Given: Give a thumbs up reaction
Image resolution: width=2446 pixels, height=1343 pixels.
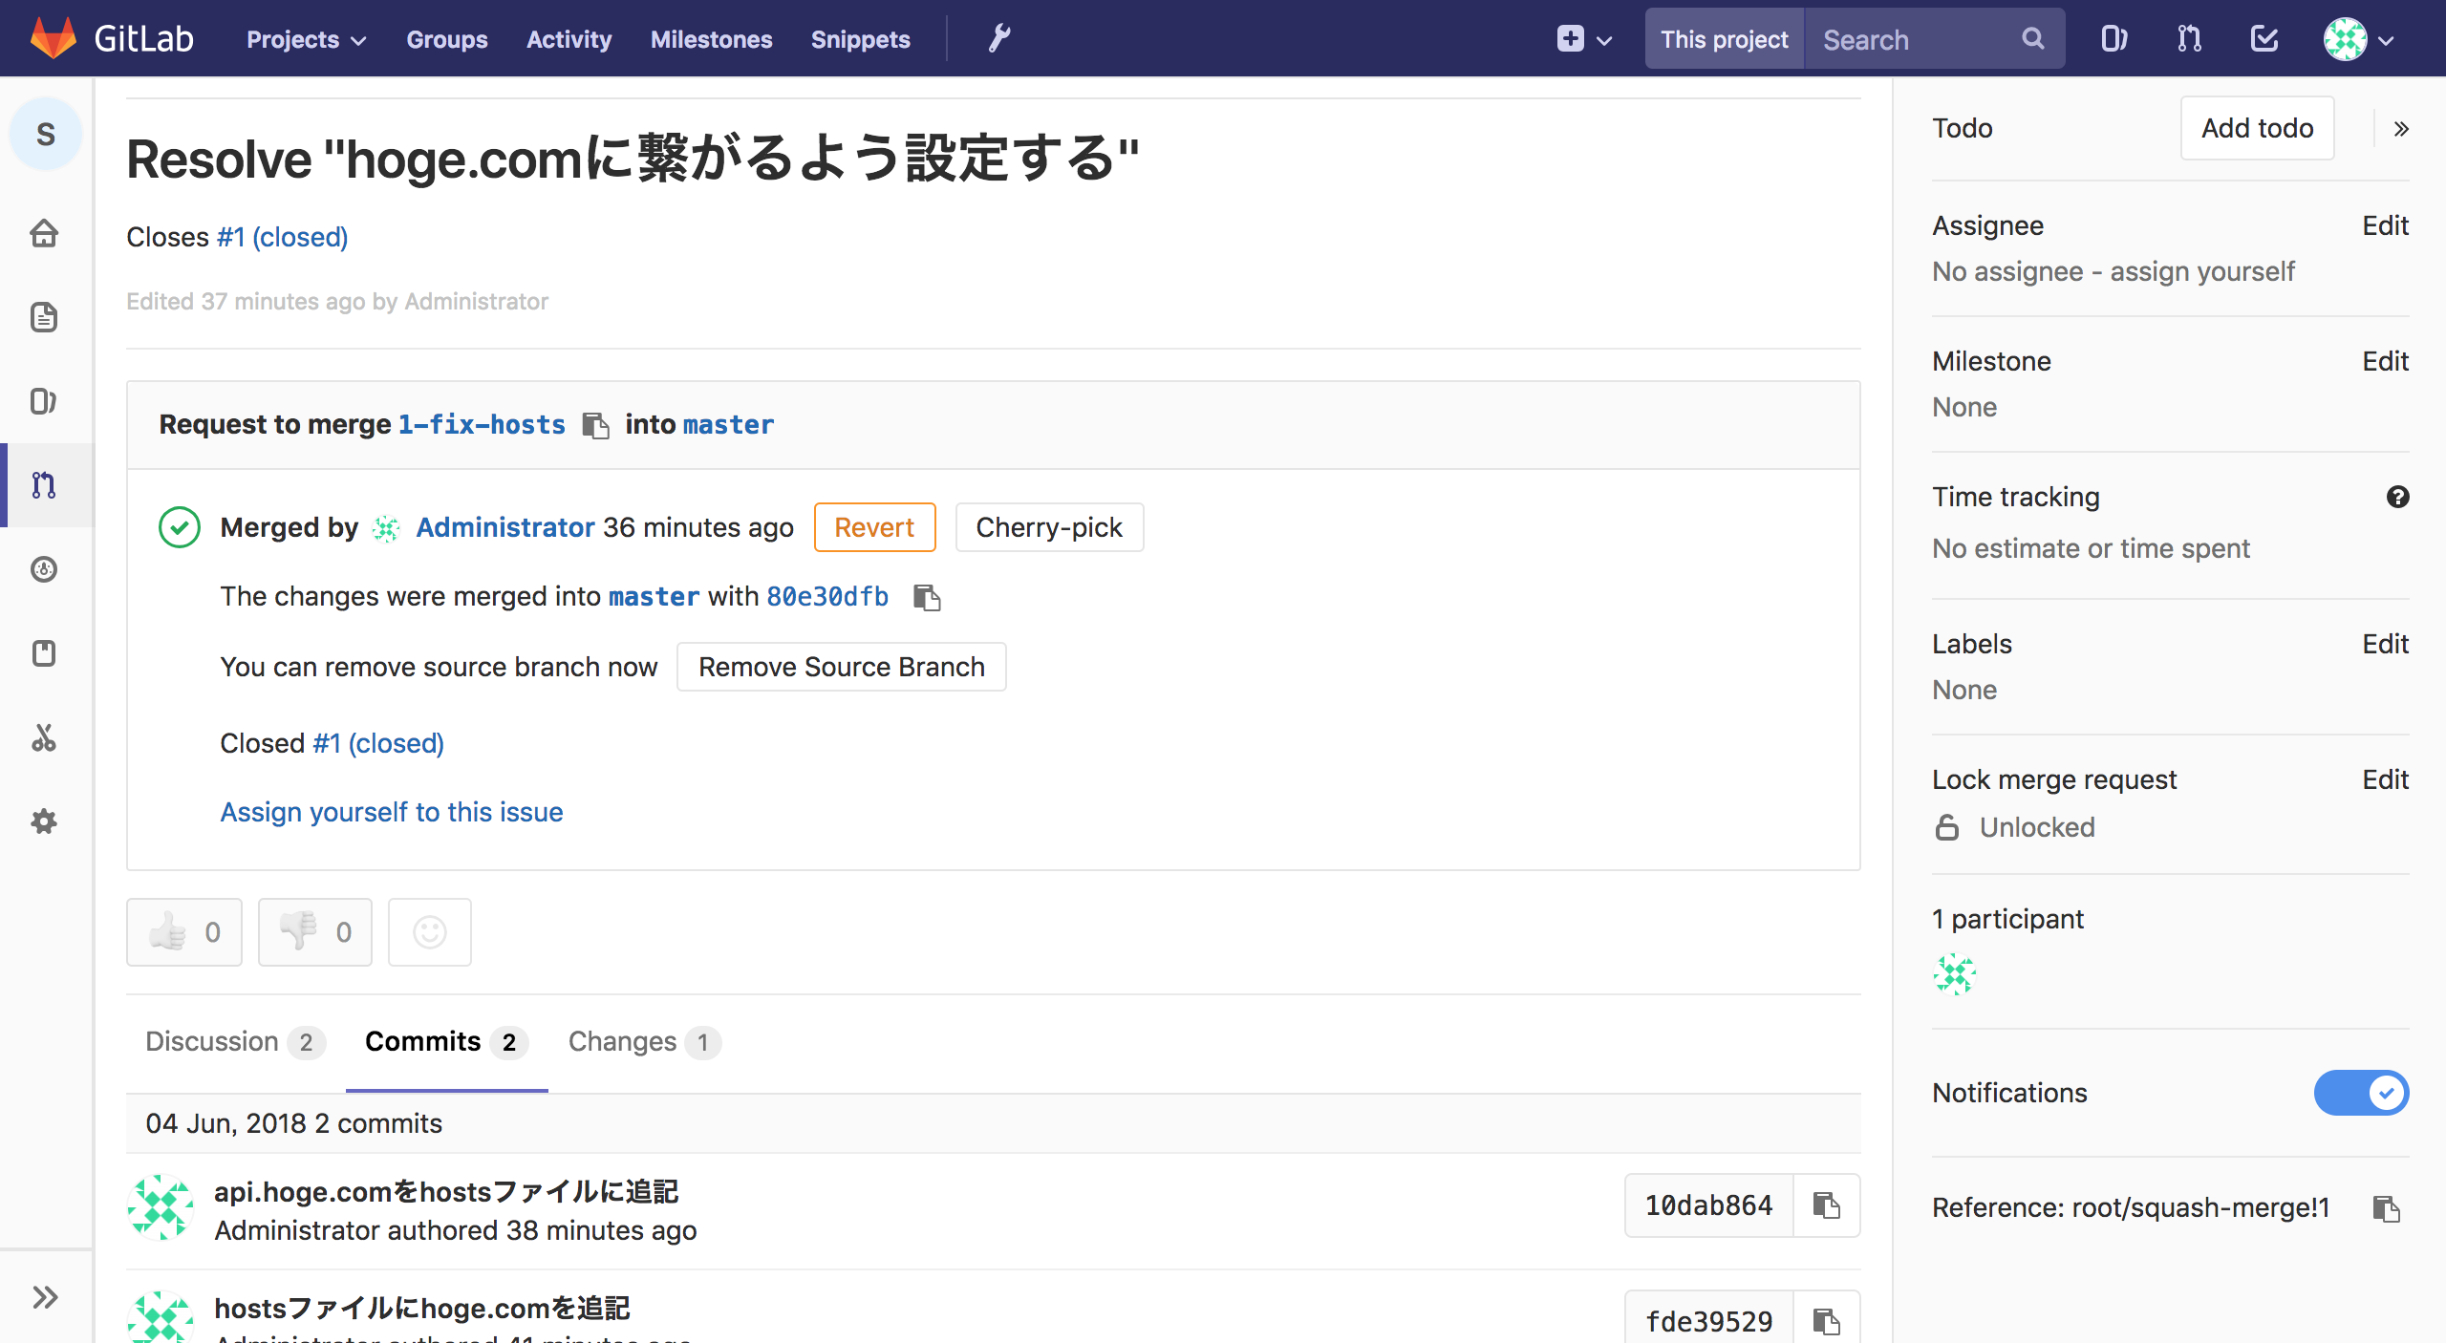Looking at the screenshot, I should (183, 932).
